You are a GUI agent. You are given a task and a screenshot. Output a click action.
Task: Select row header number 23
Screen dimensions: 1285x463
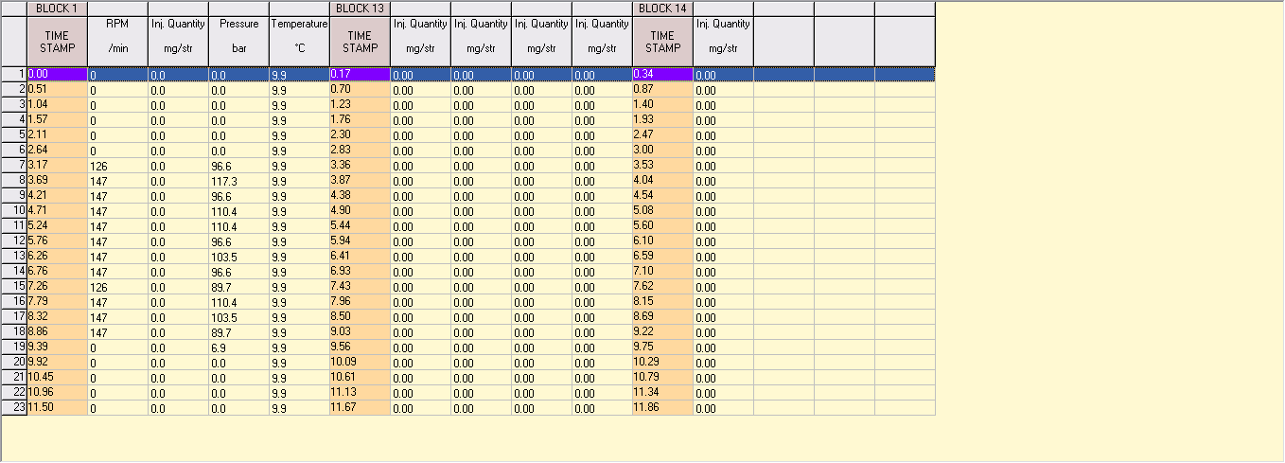click(x=14, y=407)
